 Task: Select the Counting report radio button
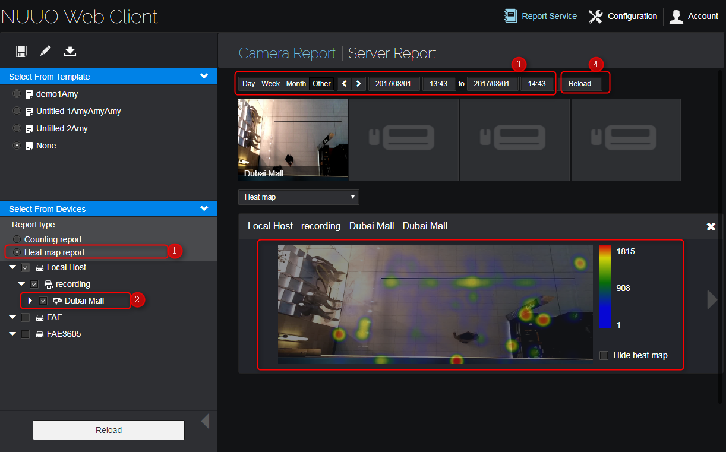(x=17, y=239)
